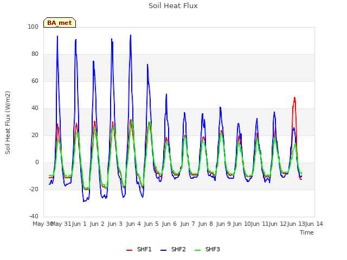The image size is (347, 260).
Task: Click the red SHF1 legend color marker
Action: click(129, 250)
